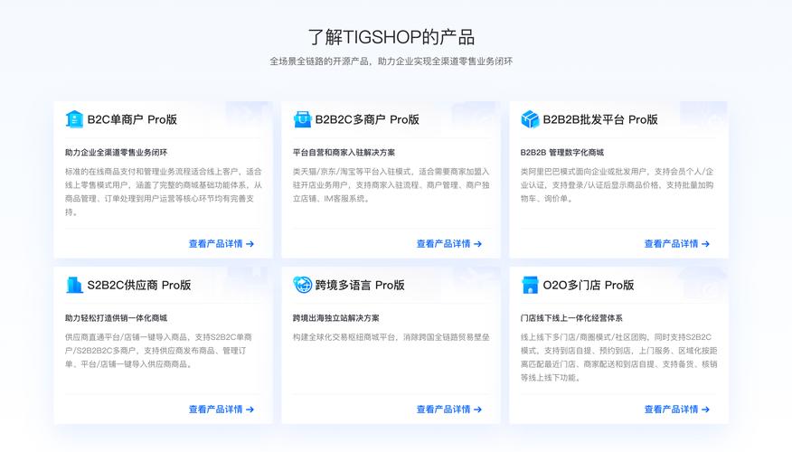Open 查看产品详情 for O2O多门店 Pro版
The height and width of the screenshot is (452, 792).
point(677,410)
